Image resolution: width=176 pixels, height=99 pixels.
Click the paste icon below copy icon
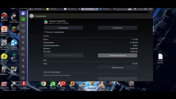(23, 66)
